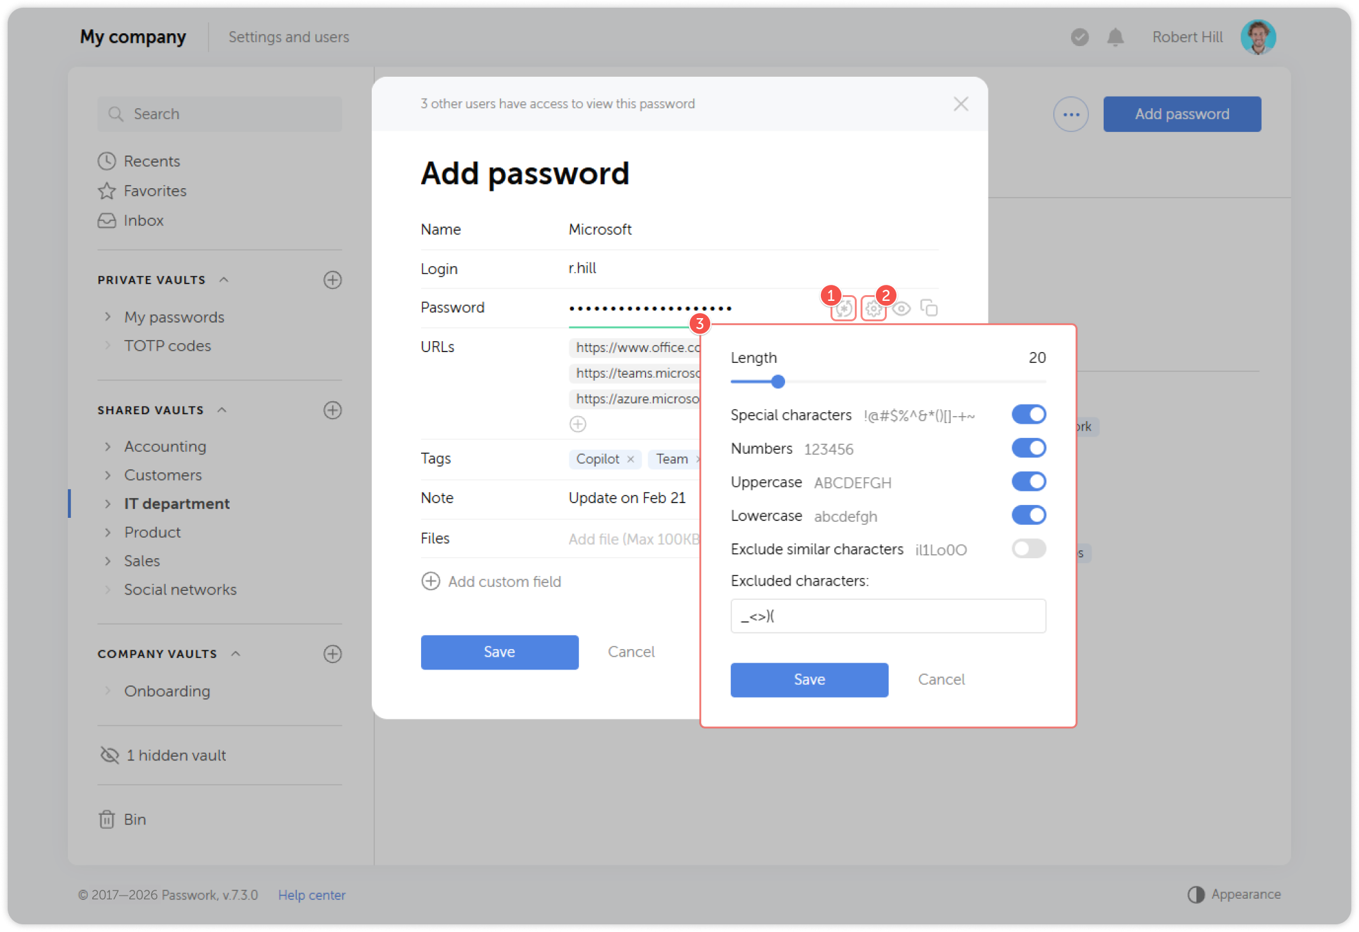Turn off Uppercase toggle
The image size is (1359, 932).
pyautogui.click(x=1028, y=481)
